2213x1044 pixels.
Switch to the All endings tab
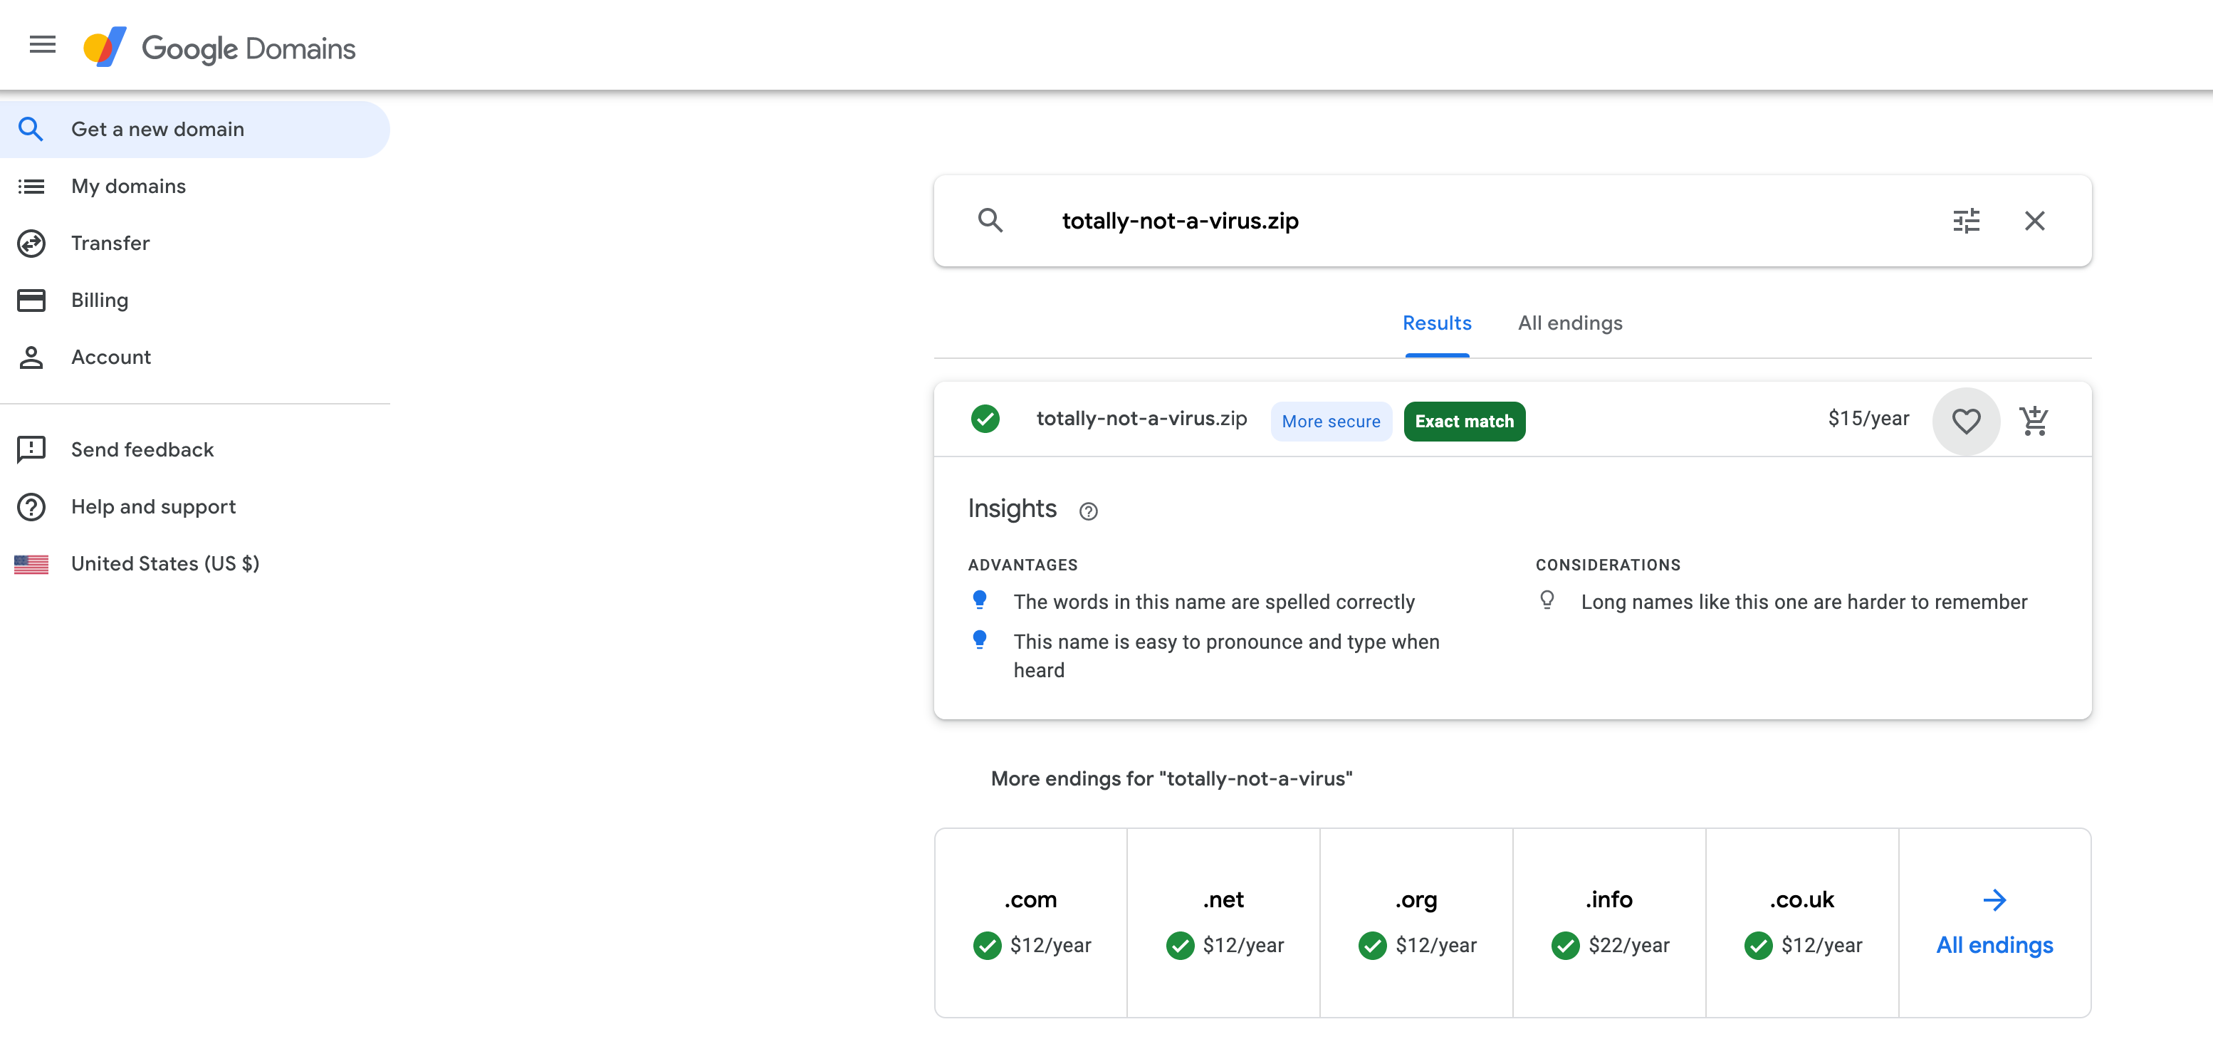(x=1569, y=323)
